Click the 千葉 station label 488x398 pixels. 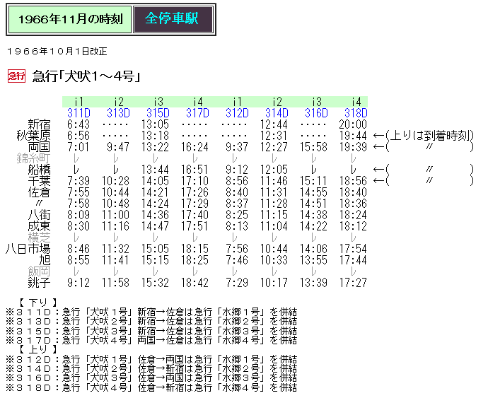39,181
